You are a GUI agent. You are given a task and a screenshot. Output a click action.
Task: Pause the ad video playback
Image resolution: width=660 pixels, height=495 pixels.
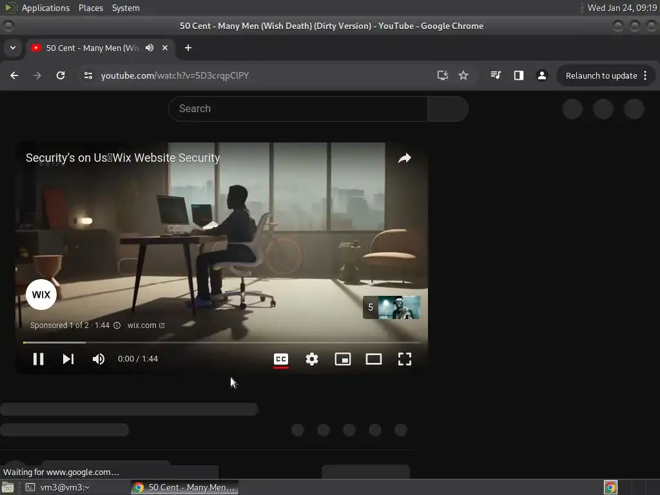pos(38,359)
